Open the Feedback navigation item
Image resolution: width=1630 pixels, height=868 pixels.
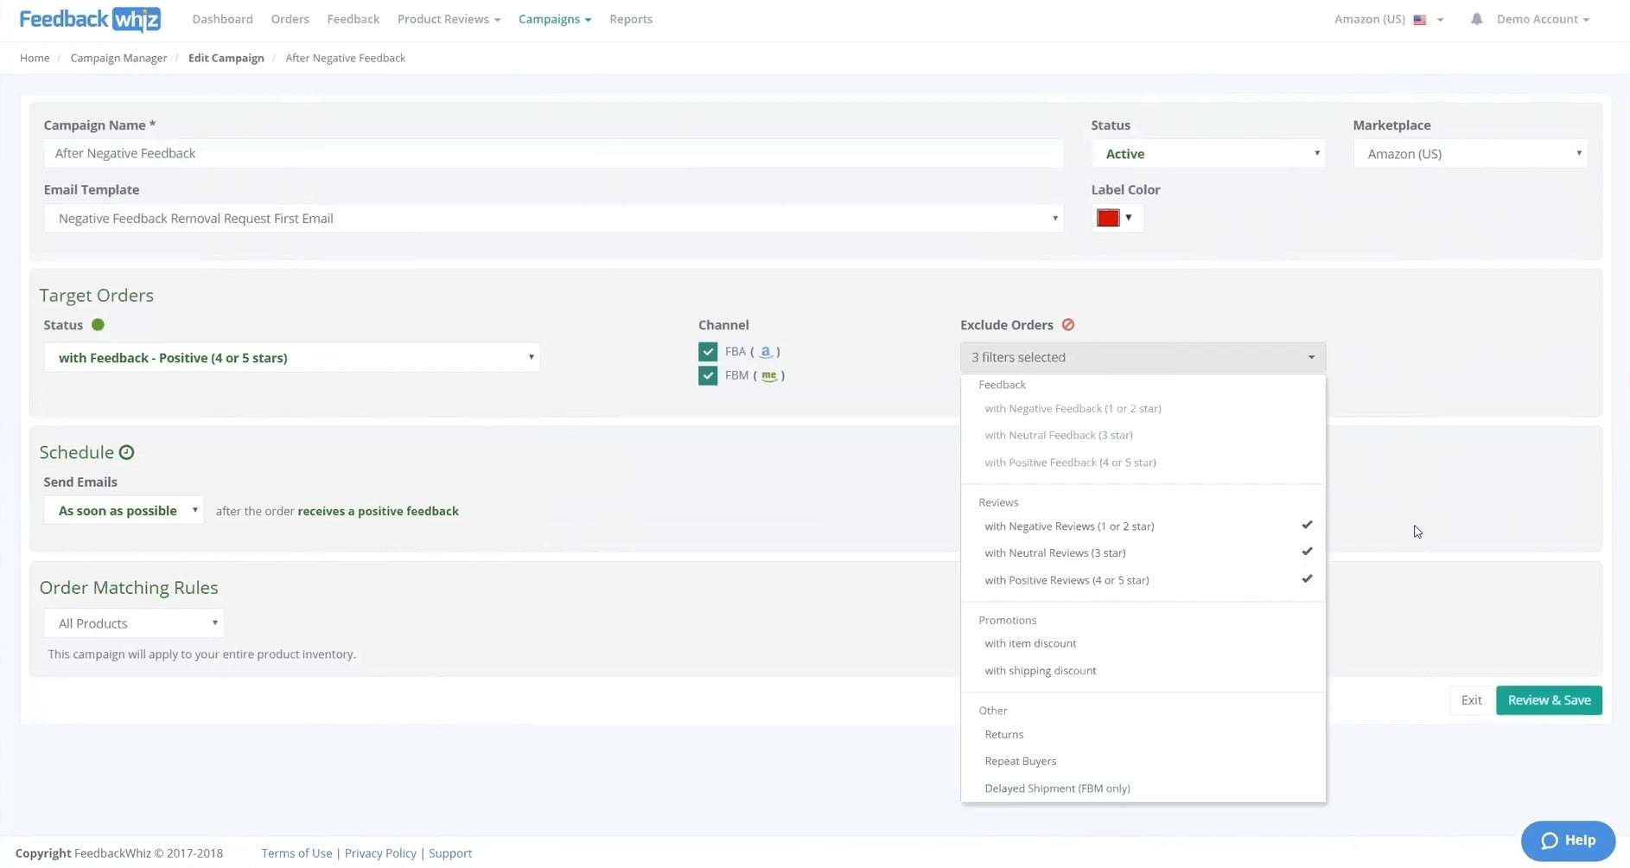[x=353, y=19]
